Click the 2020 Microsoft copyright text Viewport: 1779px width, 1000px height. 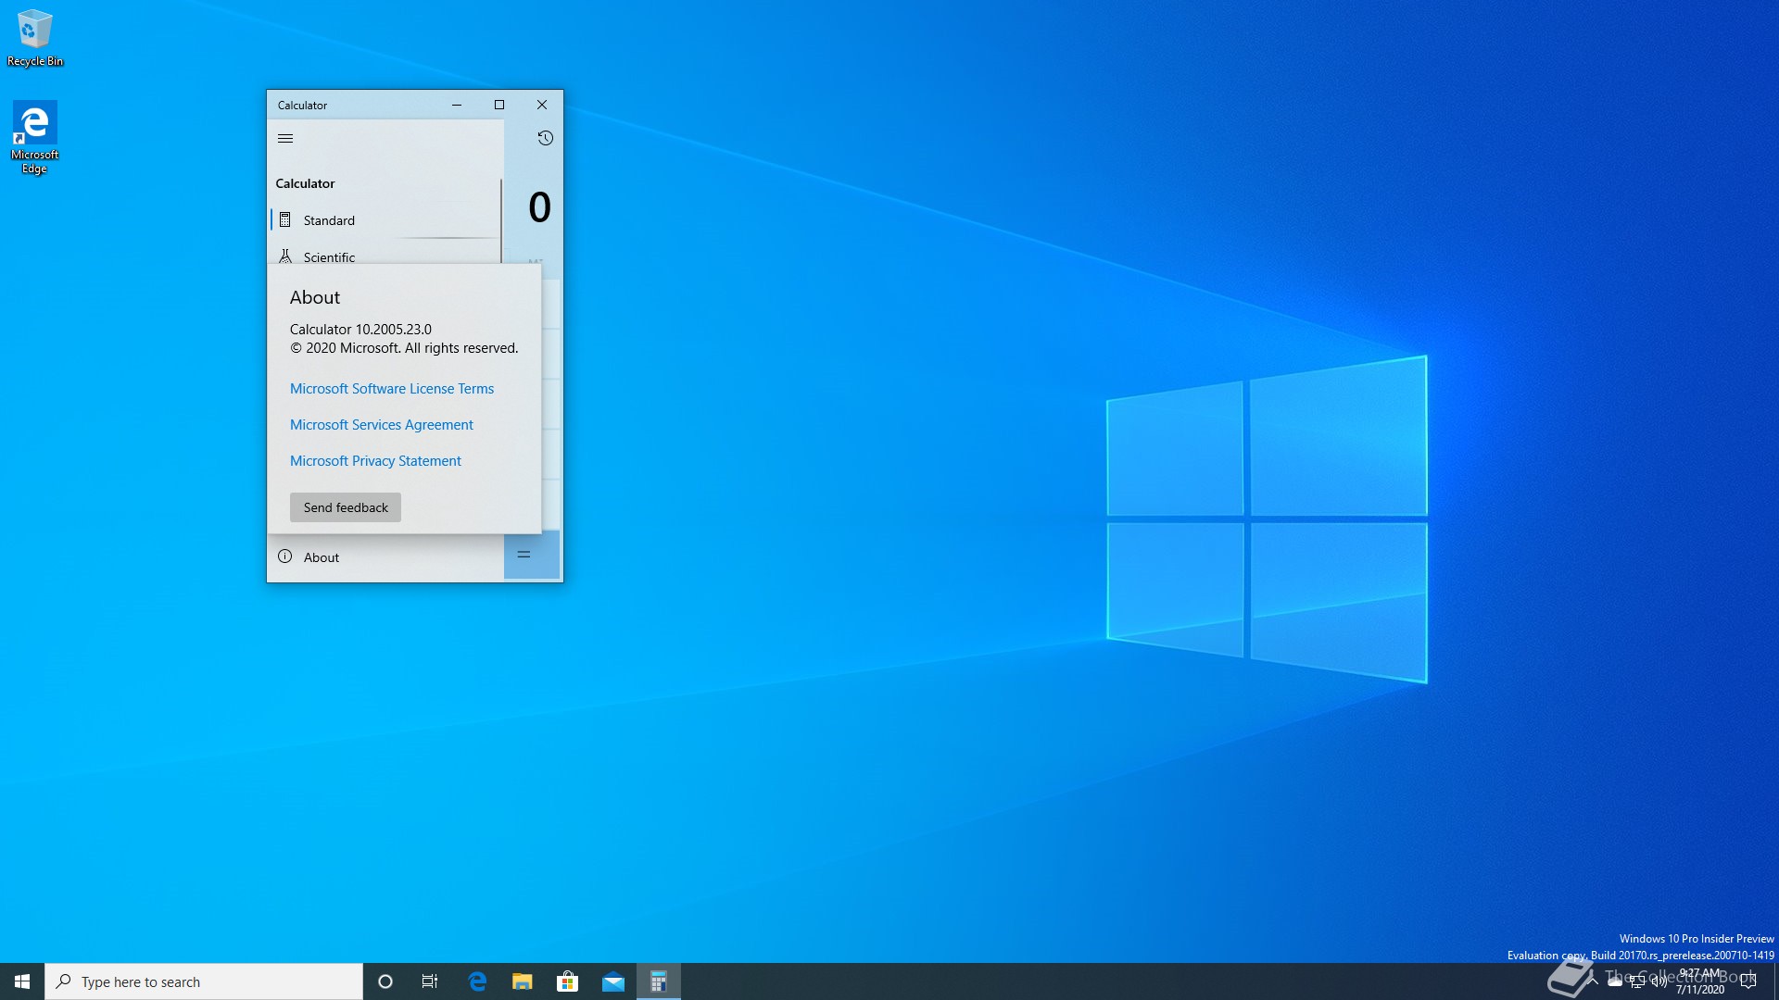point(404,348)
